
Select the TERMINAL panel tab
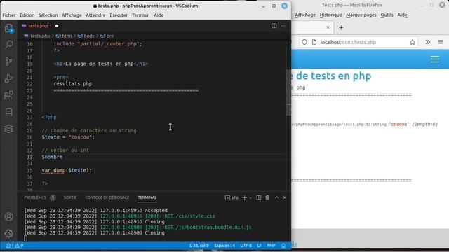coord(147,197)
